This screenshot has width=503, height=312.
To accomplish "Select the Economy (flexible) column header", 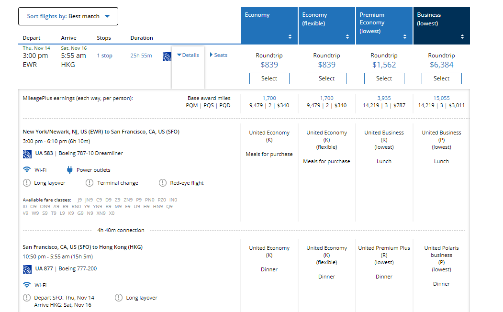I will [327, 26].
